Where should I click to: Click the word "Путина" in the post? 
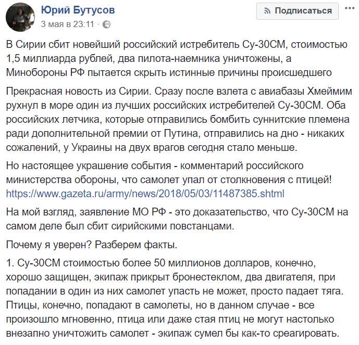[x=181, y=134]
